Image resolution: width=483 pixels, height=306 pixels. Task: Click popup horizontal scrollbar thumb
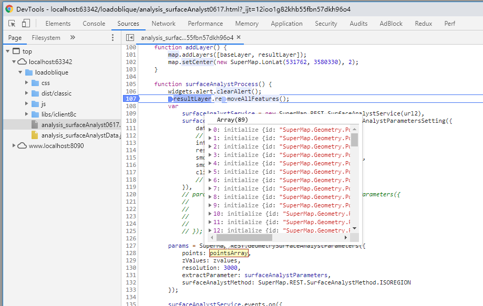point(244,237)
